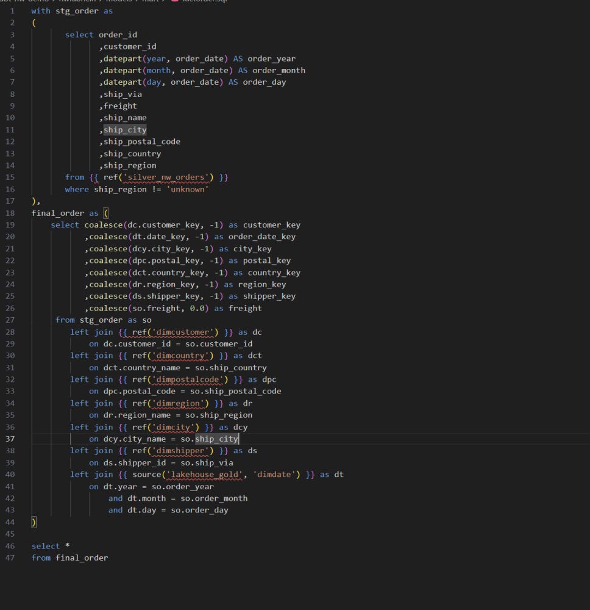590x610 pixels.
Task: Click customer_id on line 4
Action: 130,47
